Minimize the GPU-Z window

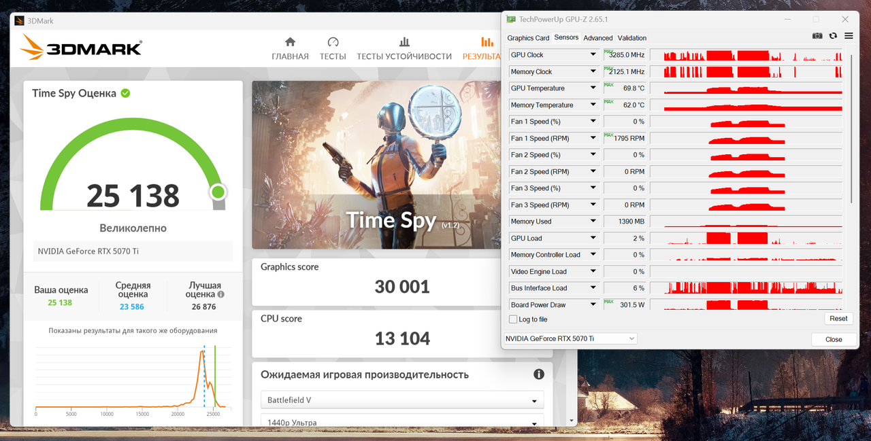[787, 19]
